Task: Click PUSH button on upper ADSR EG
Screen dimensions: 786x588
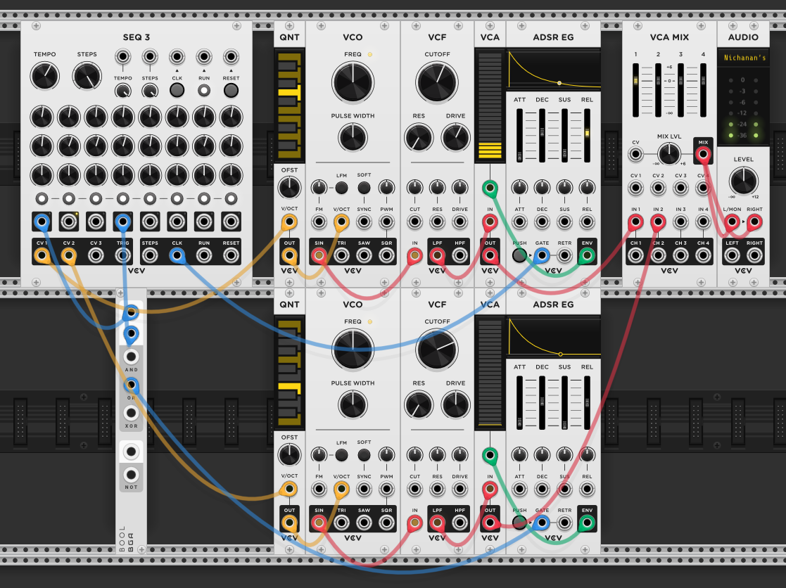Action: [519, 255]
